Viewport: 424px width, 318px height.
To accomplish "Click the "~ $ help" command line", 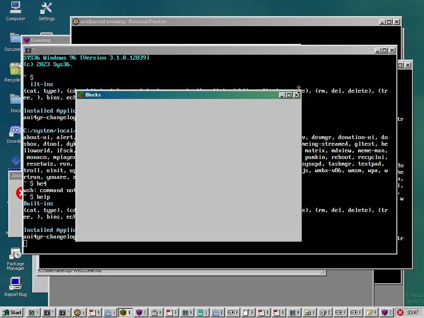I will [36, 197].
